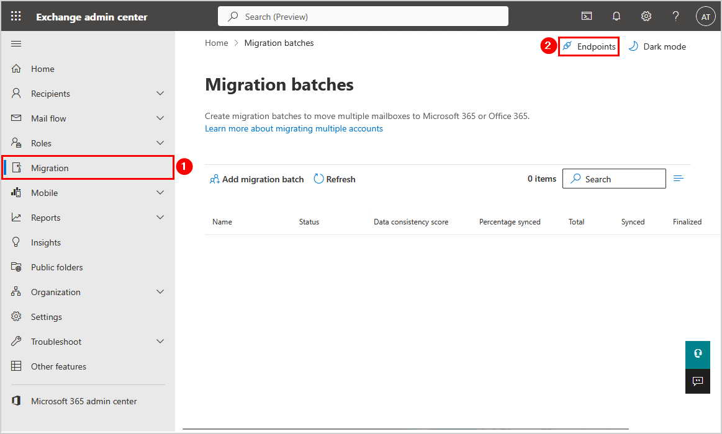Expand the Reports menu chevron

[x=160, y=218]
